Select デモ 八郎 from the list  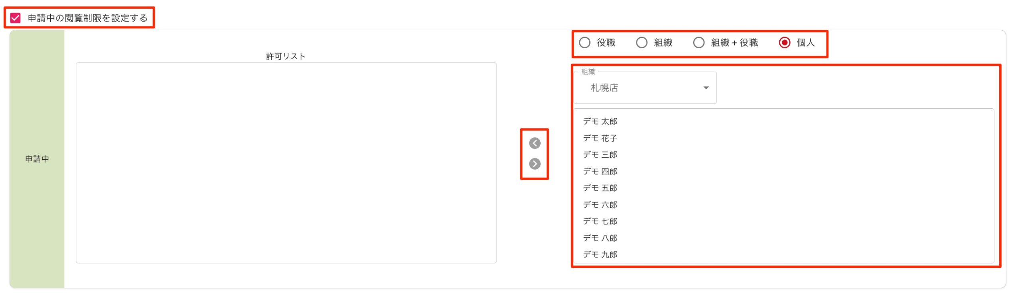[600, 238]
